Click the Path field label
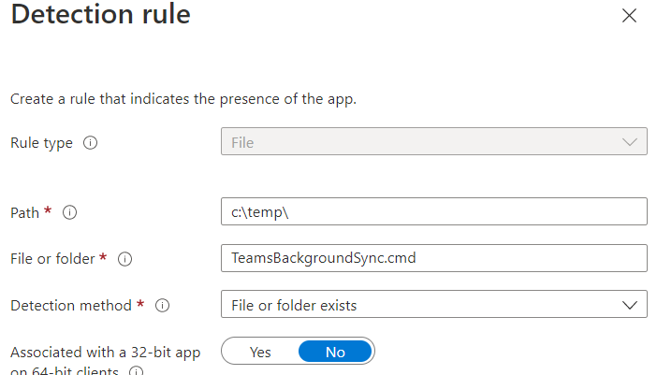This screenshot has height=375, width=657. [x=25, y=212]
